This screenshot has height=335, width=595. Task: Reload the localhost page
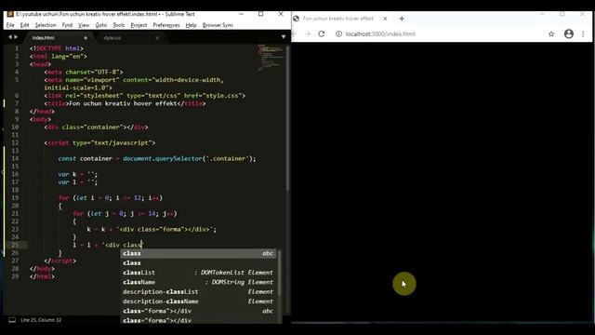point(322,33)
